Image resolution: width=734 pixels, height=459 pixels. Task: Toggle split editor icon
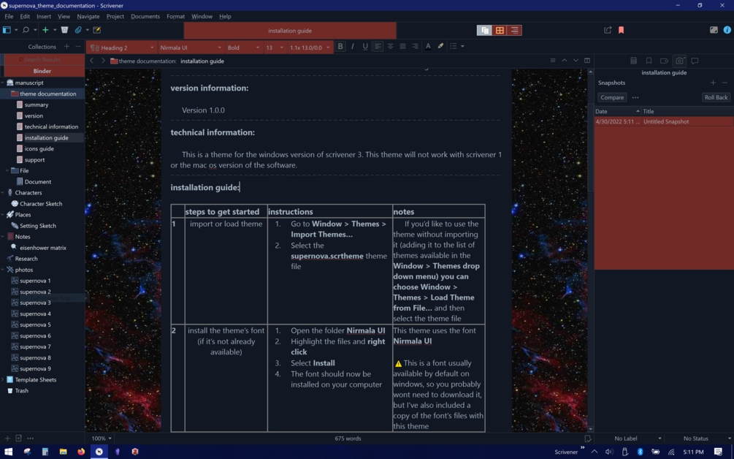[587, 61]
